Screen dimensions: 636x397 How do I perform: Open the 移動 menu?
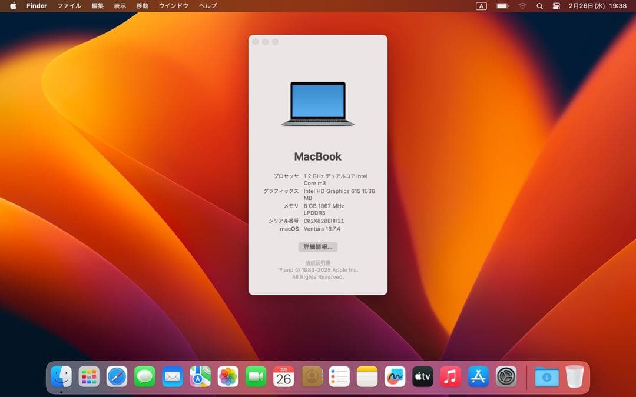pyautogui.click(x=141, y=6)
